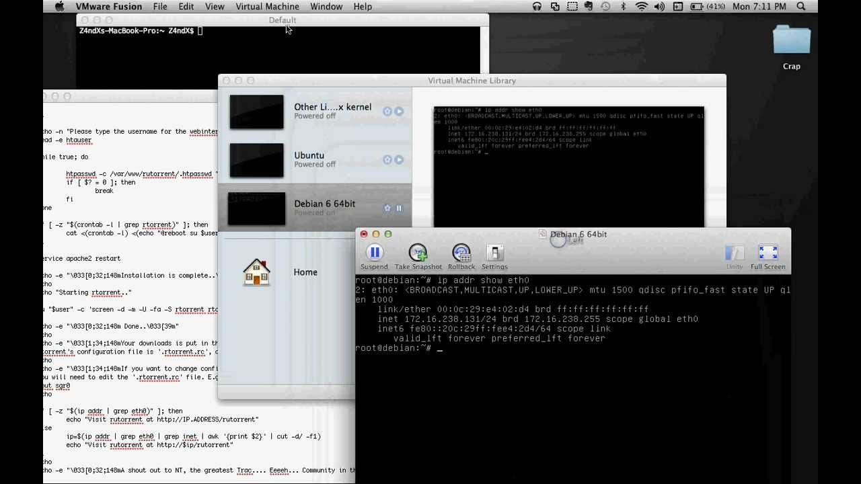Click the Debian 6 64bit window title text
Viewport: 861px width, 484px height.
[578, 234]
